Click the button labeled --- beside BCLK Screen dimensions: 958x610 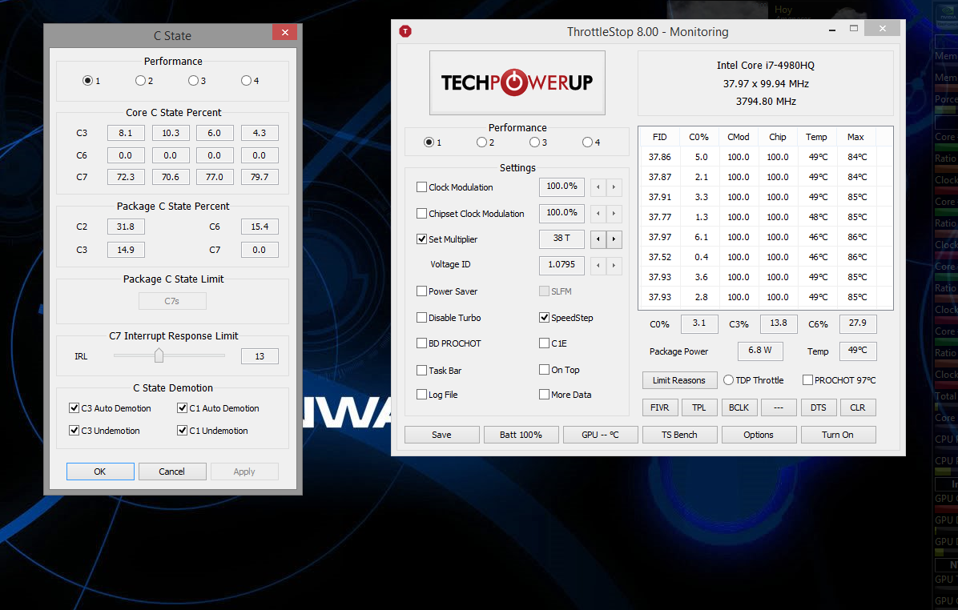tap(779, 407)
